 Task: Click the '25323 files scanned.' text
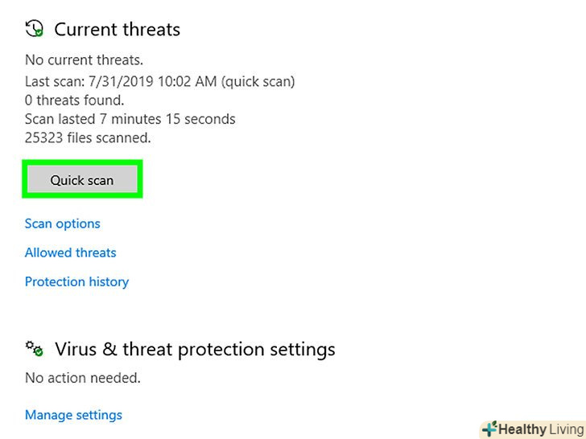[x=88, y=137]
